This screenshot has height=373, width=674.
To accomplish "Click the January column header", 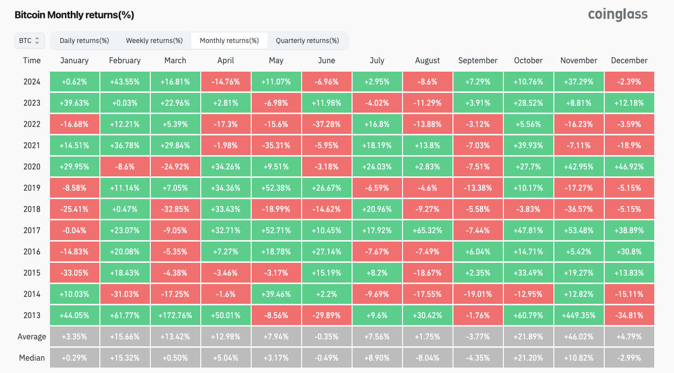I will click(x=74, y=60).
